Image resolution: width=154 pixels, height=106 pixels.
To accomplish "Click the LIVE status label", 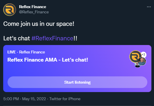I will [x=12, y=52].
